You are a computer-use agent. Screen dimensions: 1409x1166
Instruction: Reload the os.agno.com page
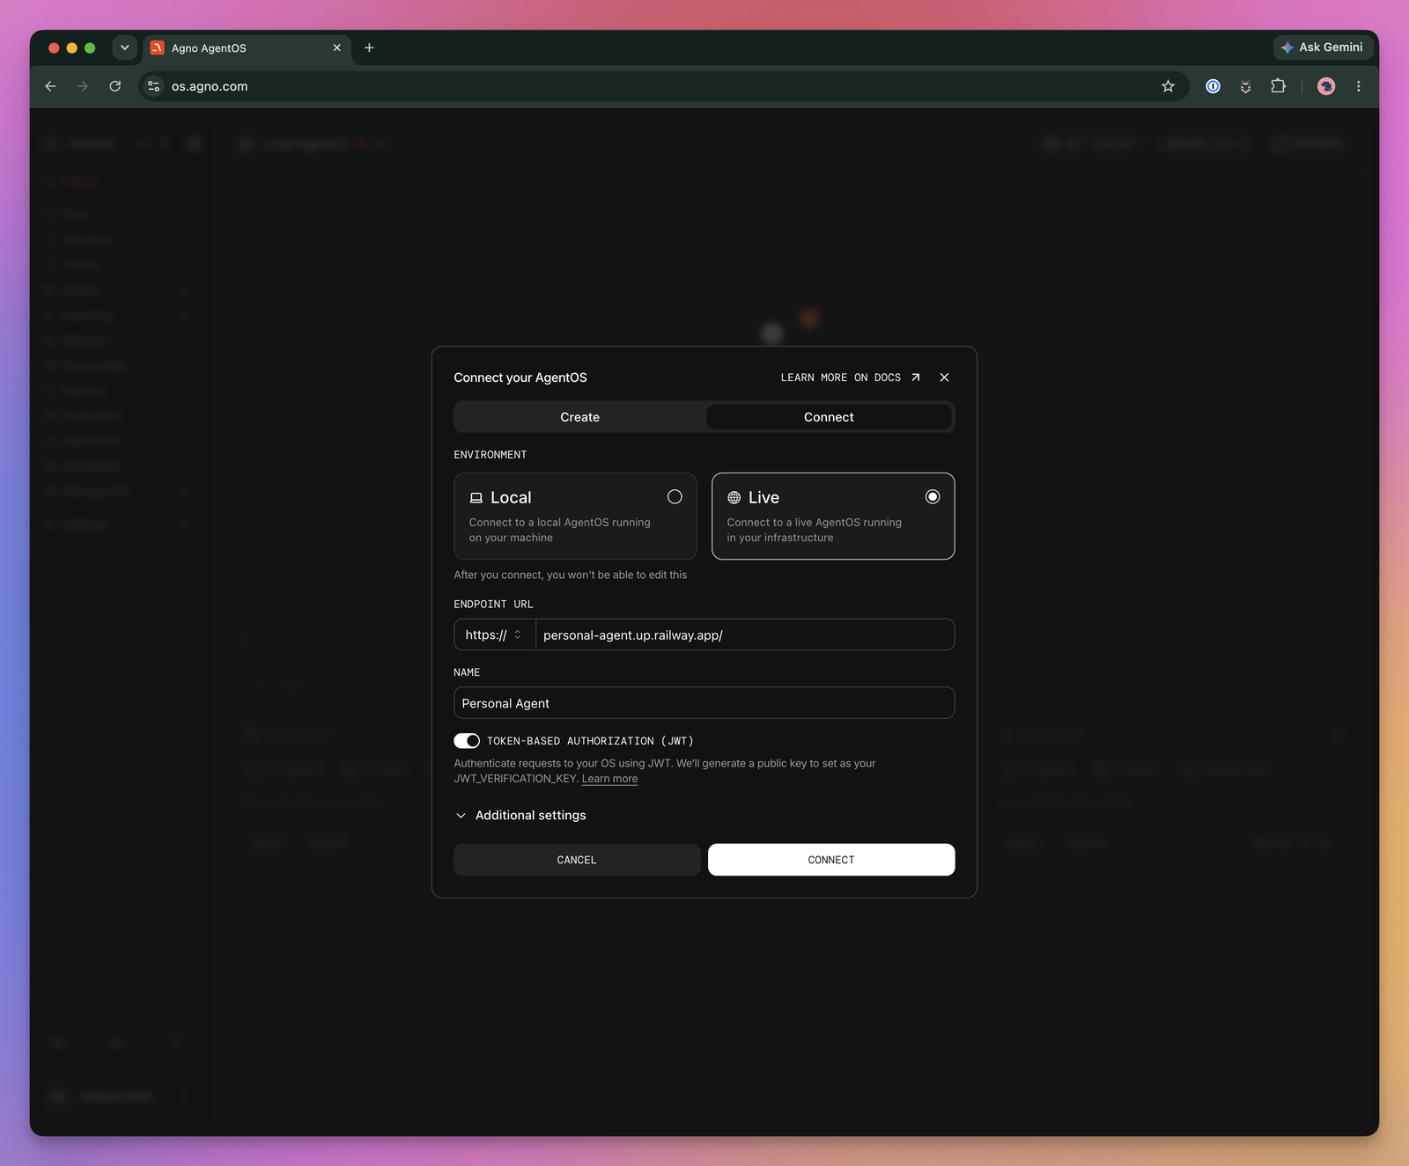point(114,86)
